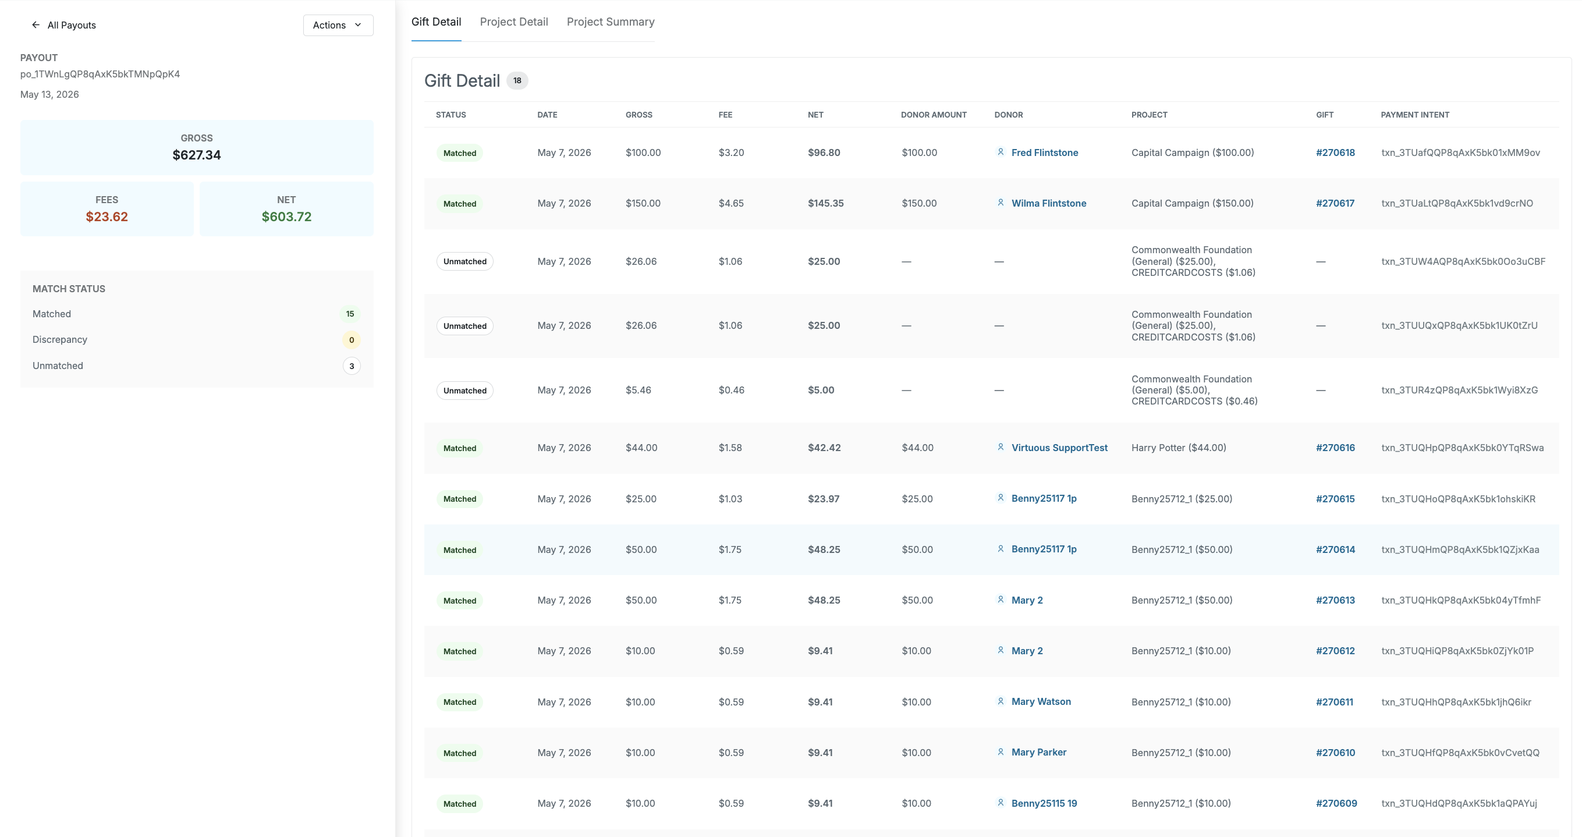Open donor Benny25115 19
Viewport: 1582px width, 837px height.
coord(1044,803)
